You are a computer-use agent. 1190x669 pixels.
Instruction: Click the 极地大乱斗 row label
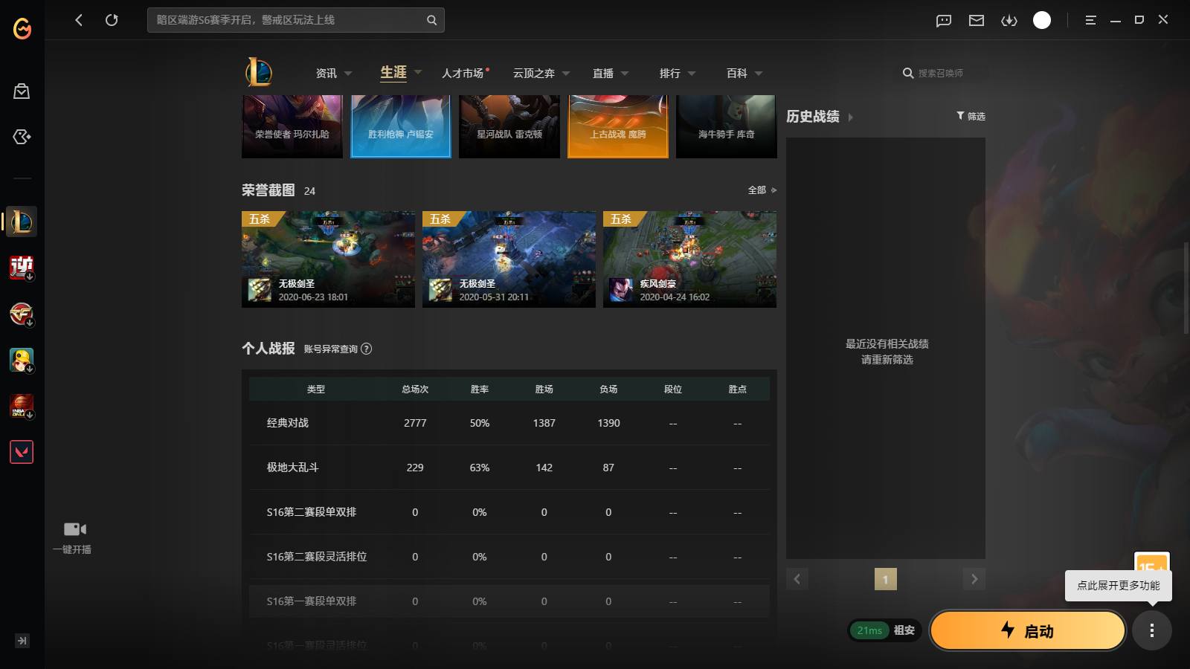292,468
